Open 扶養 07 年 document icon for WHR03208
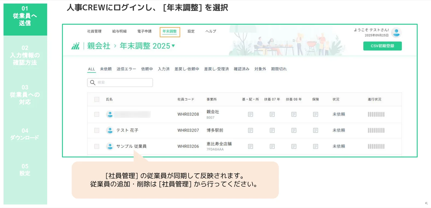 tap(272, 114)
